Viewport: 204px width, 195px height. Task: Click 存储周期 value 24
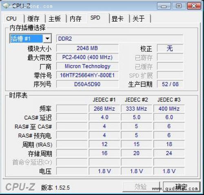point(169,153)
